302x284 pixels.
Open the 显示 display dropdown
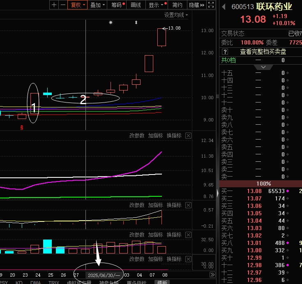click(157, 5)
